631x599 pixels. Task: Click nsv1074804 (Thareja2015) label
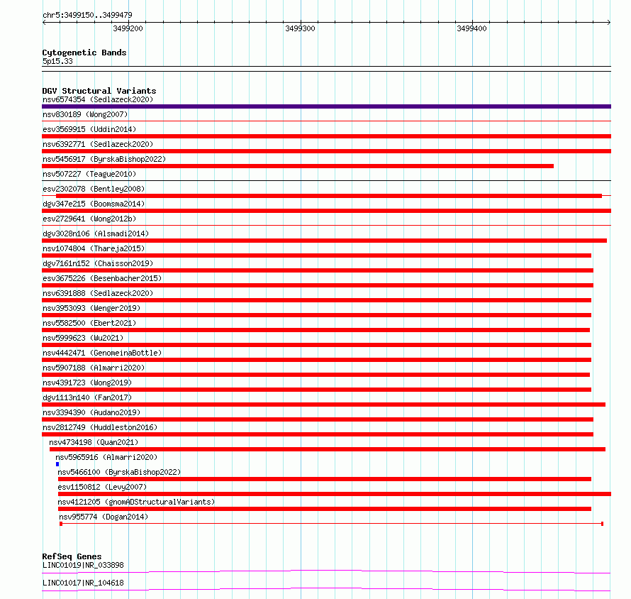coord(94,248)
